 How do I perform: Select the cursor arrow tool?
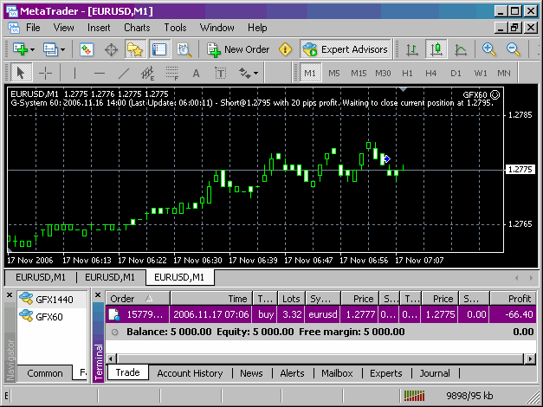coord(21,73)
